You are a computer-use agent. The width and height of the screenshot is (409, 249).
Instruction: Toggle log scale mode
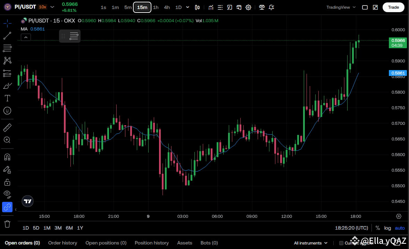[x=387, y=228]
